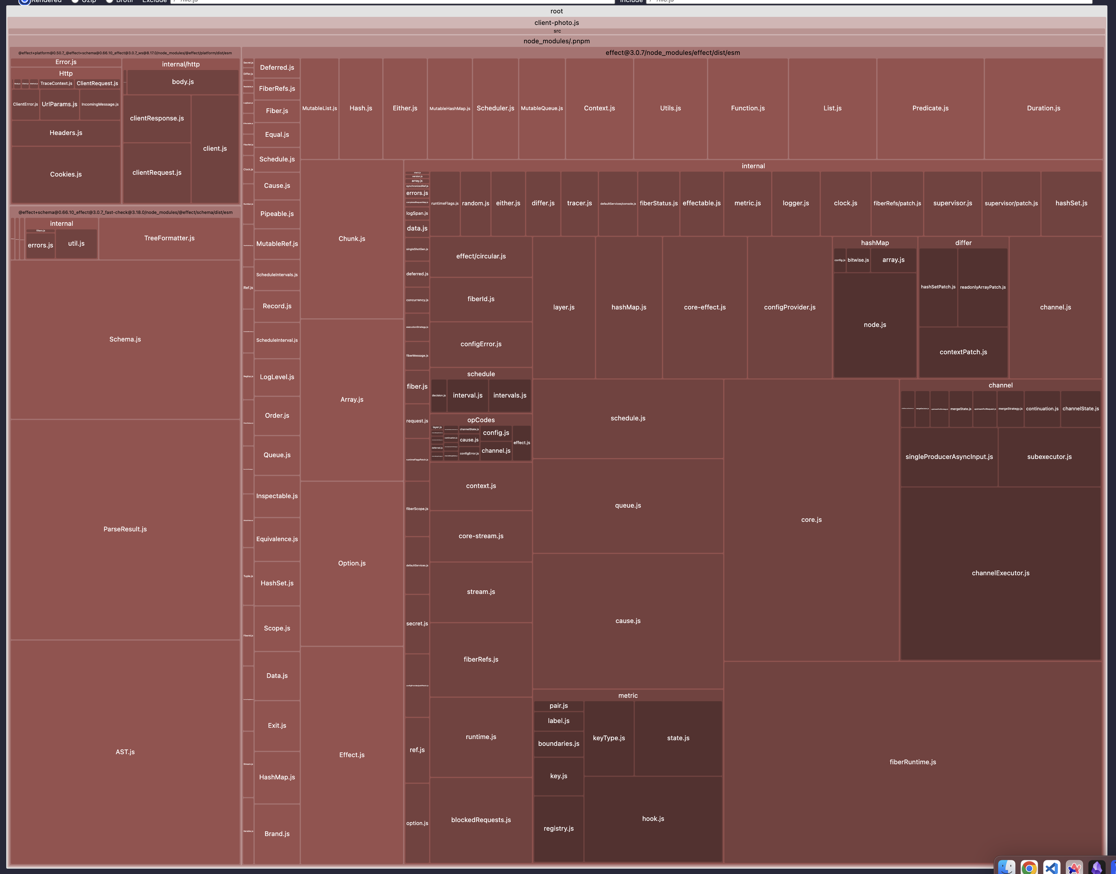
Task: Launch Google Chrome from the dock
Action: [1029, 868]
